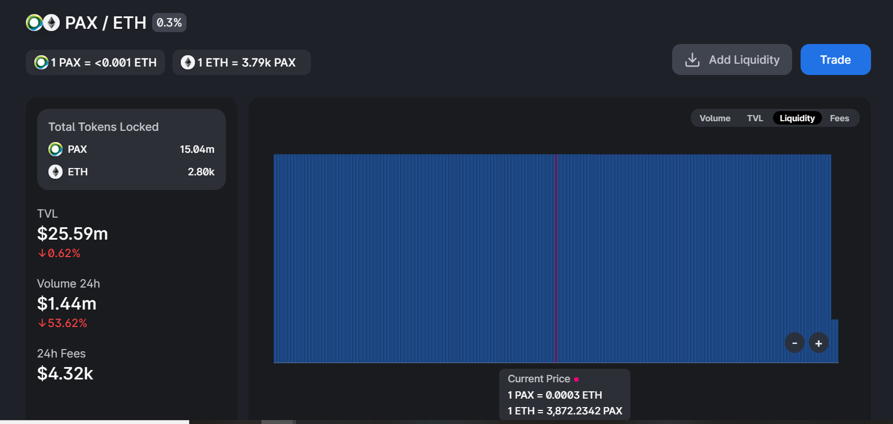Viewport: 893px width, 424px height.
Task: Click the Total Tokens Locked heading
Action: [x=104, y=127]
